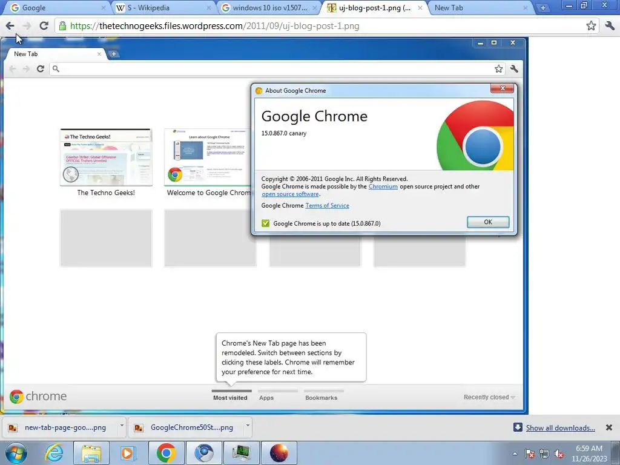Click the Most visited label in the pictured window
This screenshot has height=465, width=620.
point(230,398)
